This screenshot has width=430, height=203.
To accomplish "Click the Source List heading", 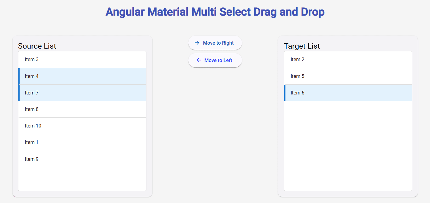I will [37, 46].
